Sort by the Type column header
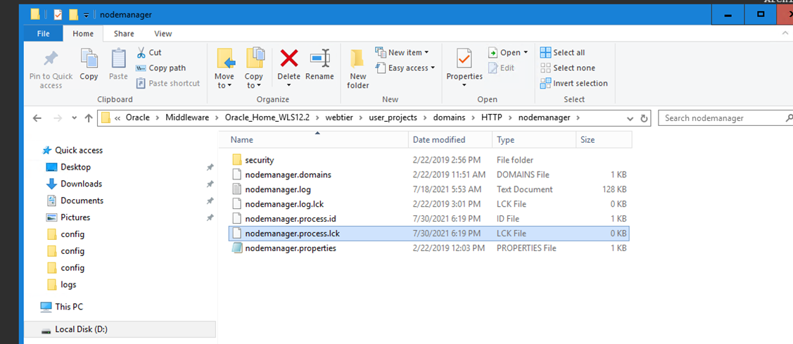Screen dimensions: 793x344 point(534,139)
